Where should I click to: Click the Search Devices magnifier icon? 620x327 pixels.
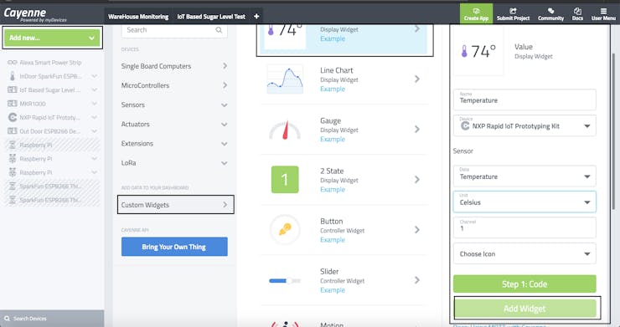click(x=7, y=319)
